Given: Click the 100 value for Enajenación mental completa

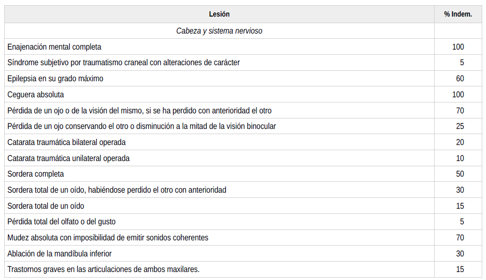Looking at the screenshot, I should pyautogui.click(x=458, y=47).
